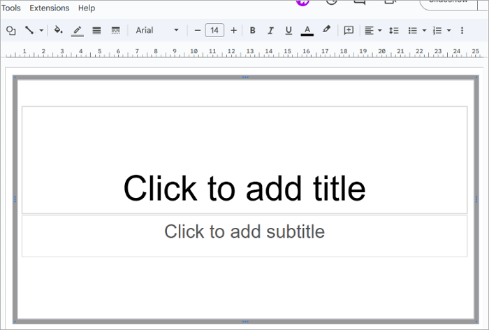
Task: Open the Fill color paint bucket
Action: tap(58, 30)
